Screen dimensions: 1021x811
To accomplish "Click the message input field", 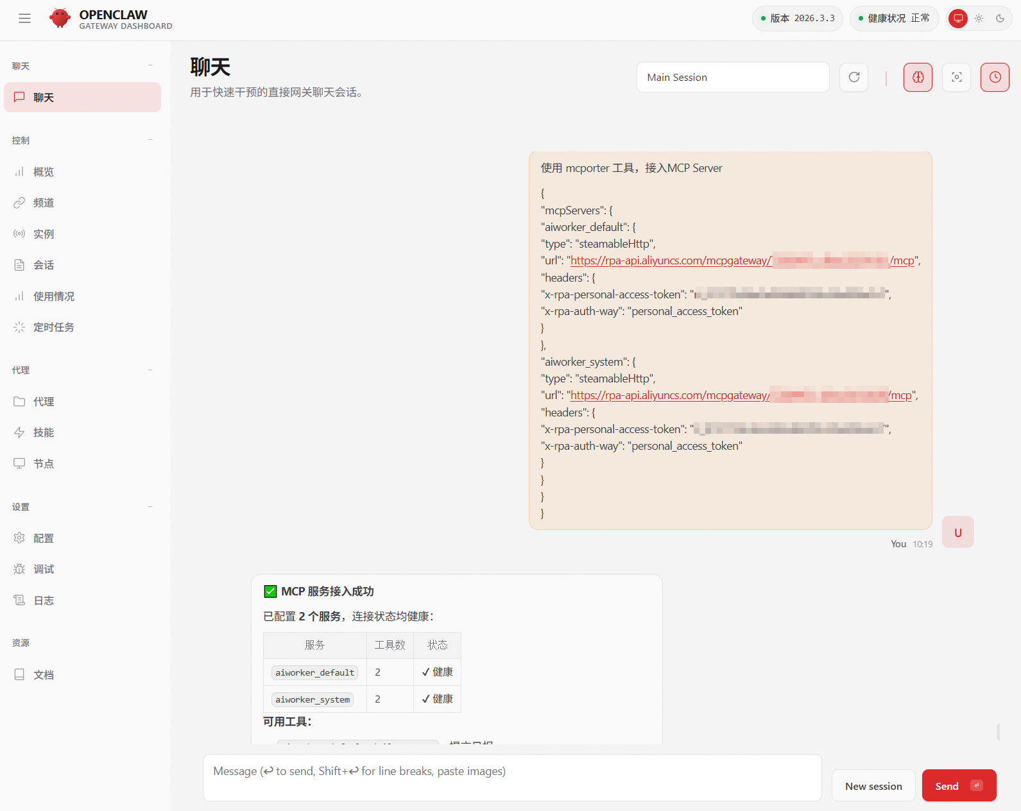I will coord(512,778).
